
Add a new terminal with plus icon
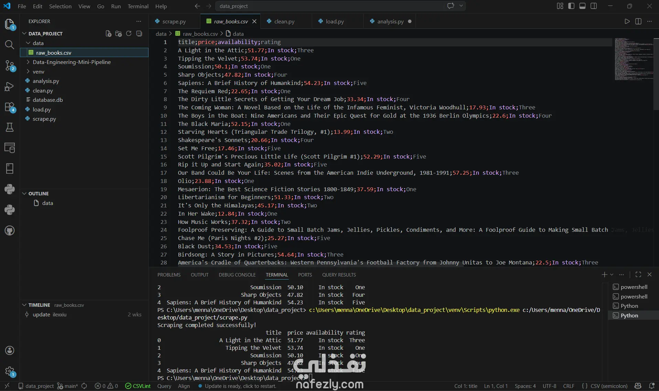pos(604,274)
